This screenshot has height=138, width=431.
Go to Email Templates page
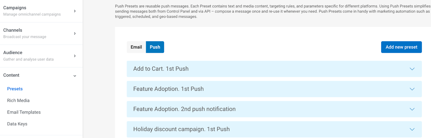pyautogui.click(x=24, y=112)
